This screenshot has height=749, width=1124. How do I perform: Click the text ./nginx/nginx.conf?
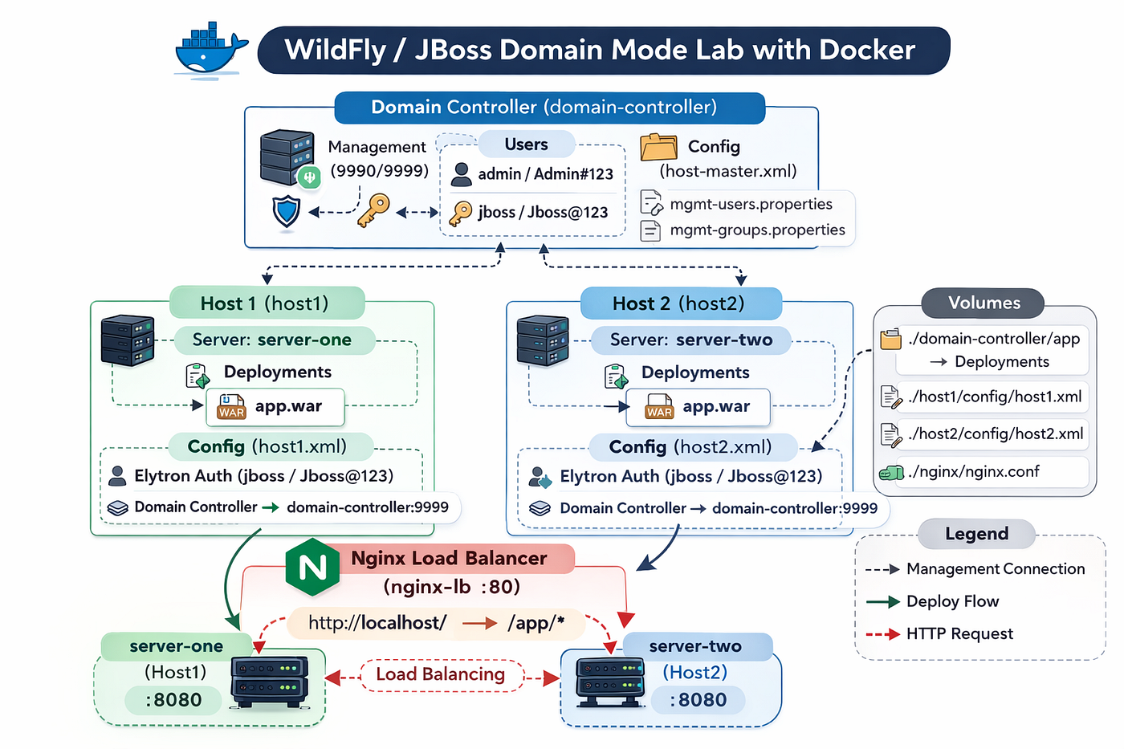click(x=974, y=472)
